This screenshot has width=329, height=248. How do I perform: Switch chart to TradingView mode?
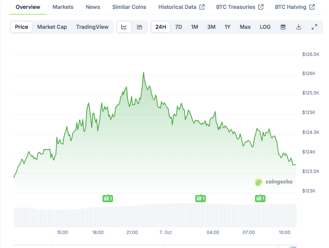coord(92,27)
